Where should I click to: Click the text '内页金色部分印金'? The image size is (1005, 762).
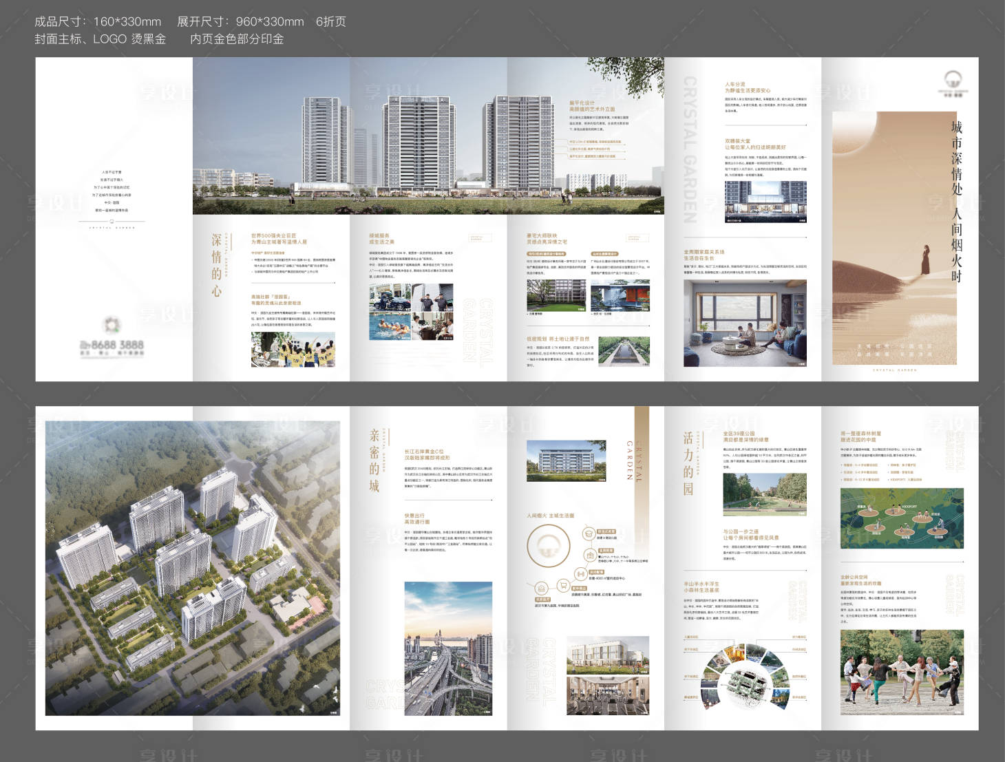237,39
